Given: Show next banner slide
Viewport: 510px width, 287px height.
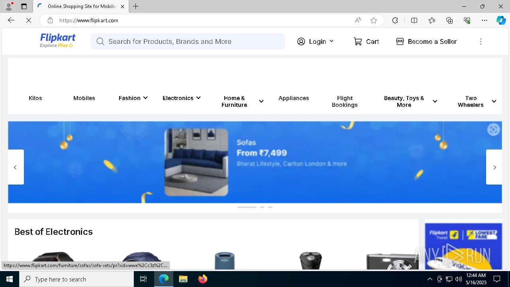Looking at the screenshot, I should pos(494,167).
